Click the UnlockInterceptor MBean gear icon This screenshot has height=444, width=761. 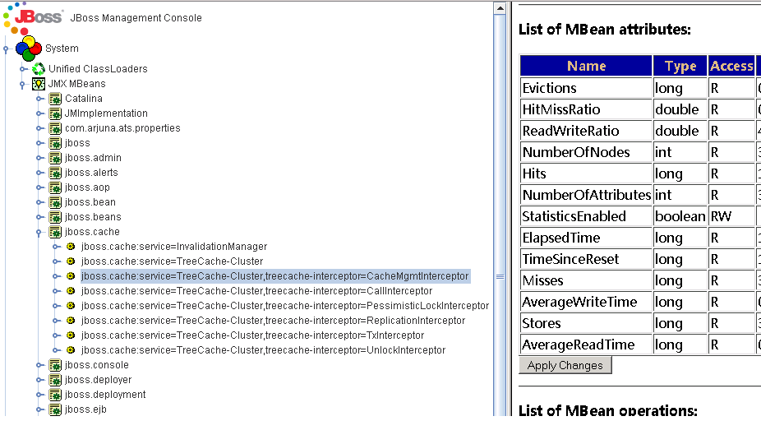click(x=71, y=350)
